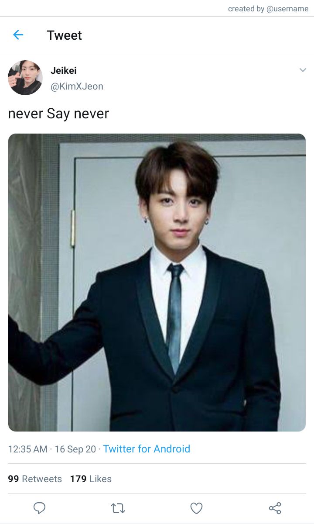This screenshot has height=528, width=314.
Task: Open the @KimXJeon handle
Action: coord(77,86)
